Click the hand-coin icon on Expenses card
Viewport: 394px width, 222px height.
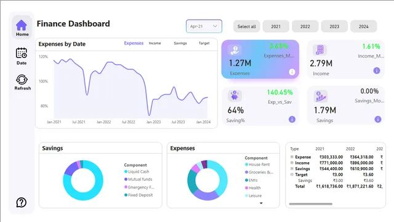pyautogui.click(x=235, y=50)
